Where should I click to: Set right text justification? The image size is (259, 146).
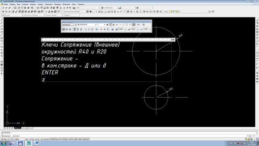tap(70, 29)
